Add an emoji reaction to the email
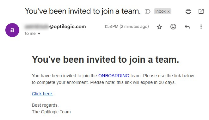 pyautogui.click(x=173, y=27)
